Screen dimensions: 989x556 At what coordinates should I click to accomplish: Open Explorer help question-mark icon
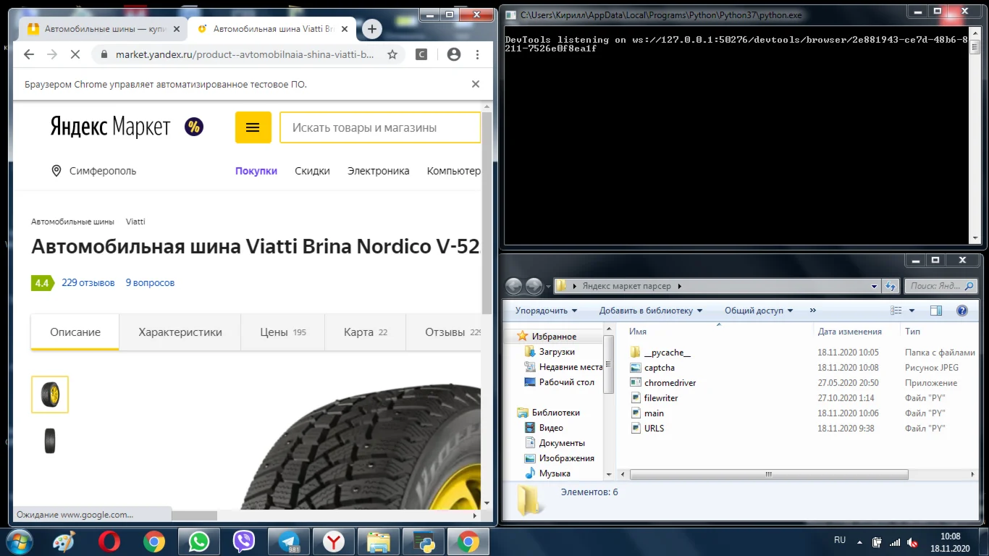962,311
